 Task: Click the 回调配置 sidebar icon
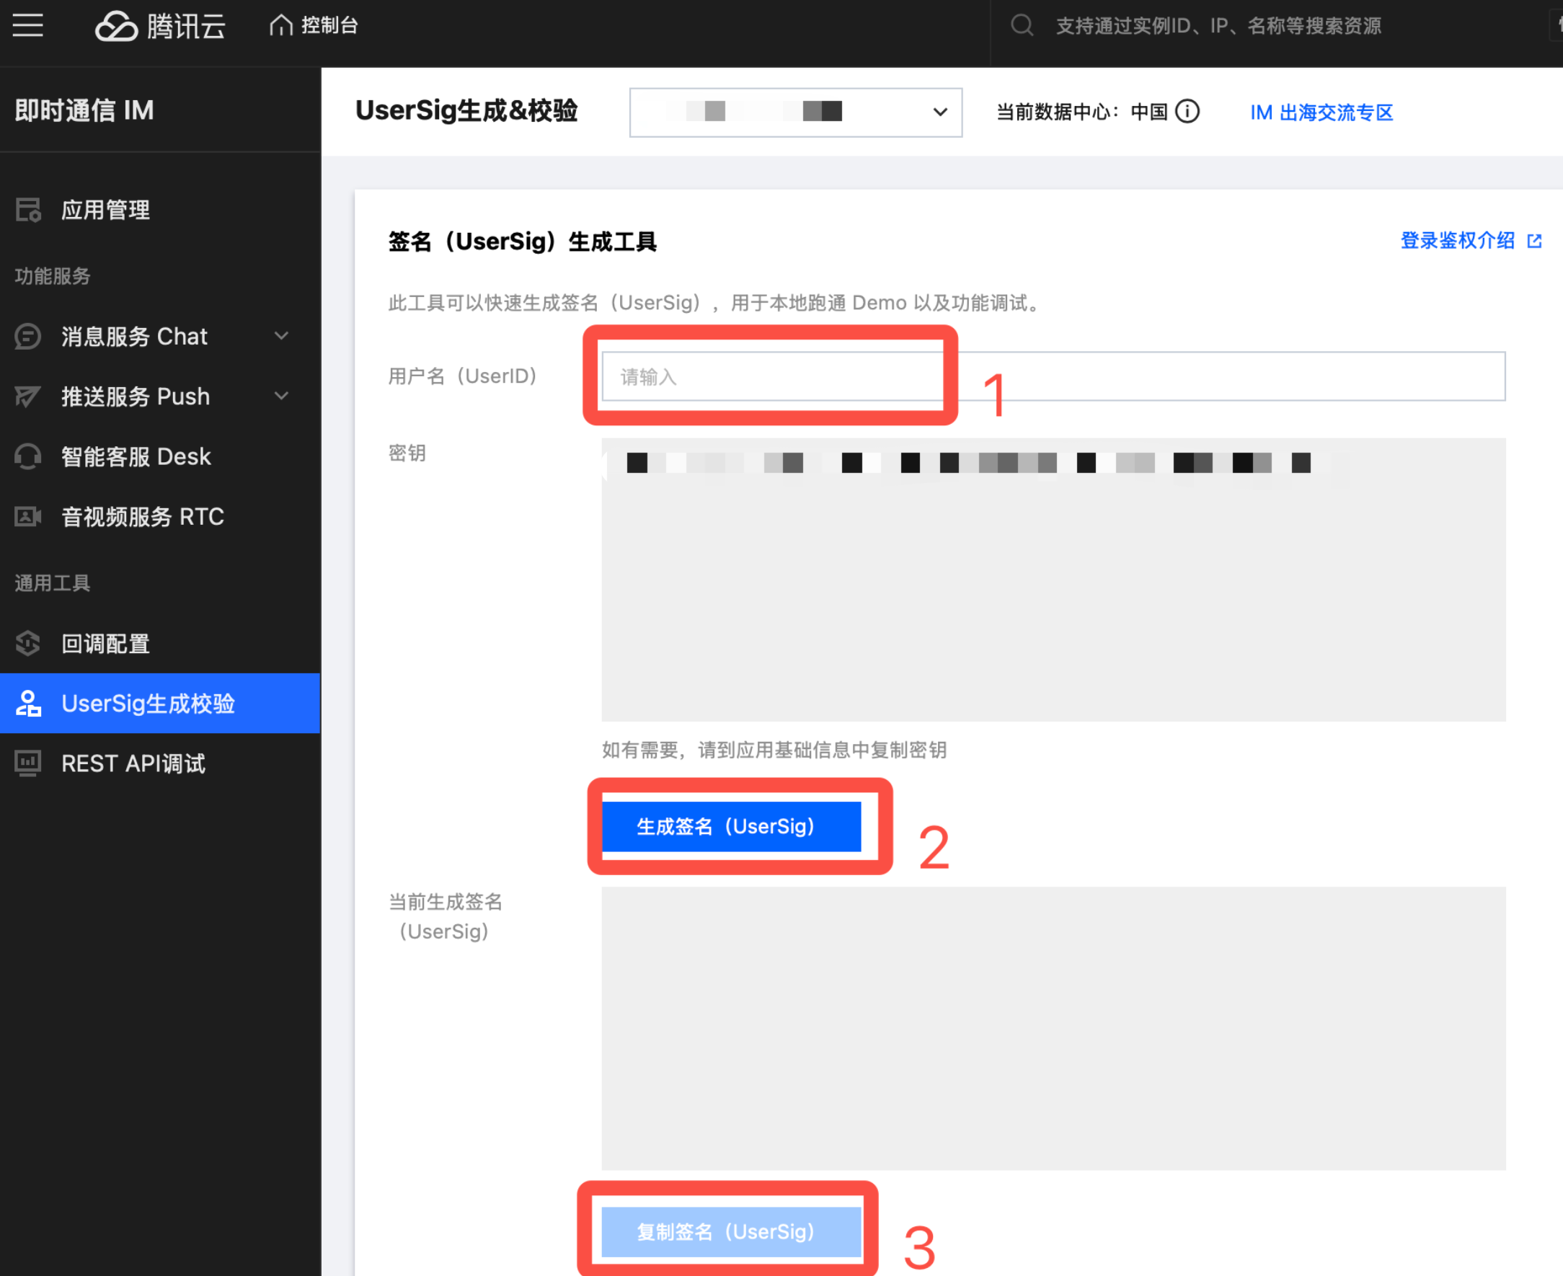[29, 644]
